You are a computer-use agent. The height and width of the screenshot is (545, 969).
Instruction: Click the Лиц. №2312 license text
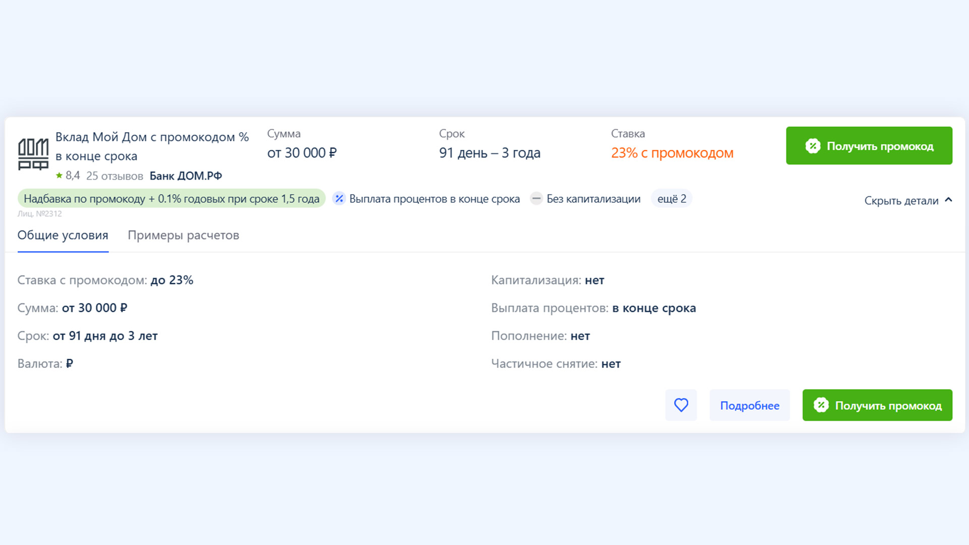tap(40, 214)
